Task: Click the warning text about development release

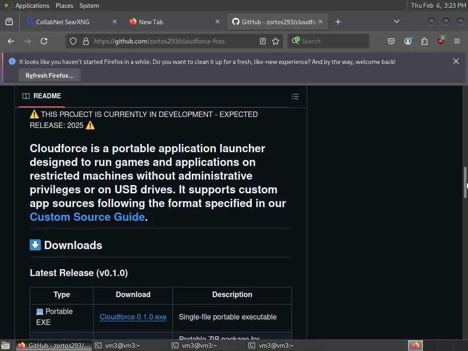Action: [x=144, y=120]
